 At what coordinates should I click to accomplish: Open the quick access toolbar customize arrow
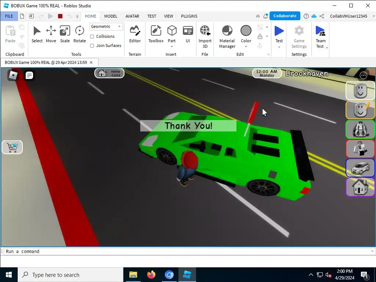coord(77,16)
